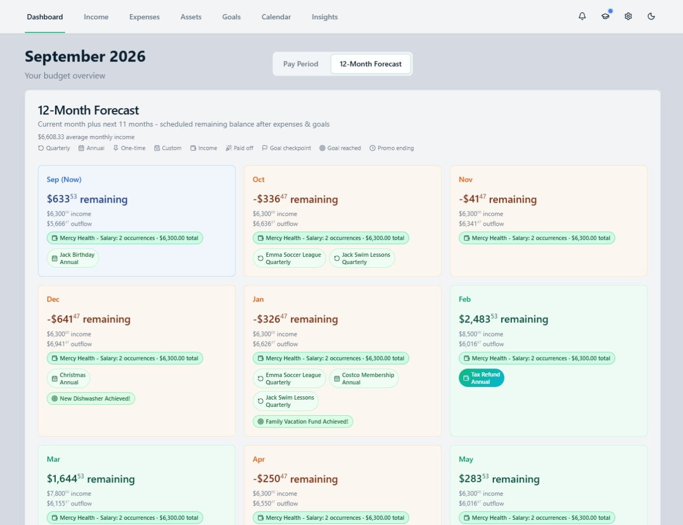Open the Sep (Now) month card
The width and height of the screenshot is (683, 525).
click(x=137, y=221)
